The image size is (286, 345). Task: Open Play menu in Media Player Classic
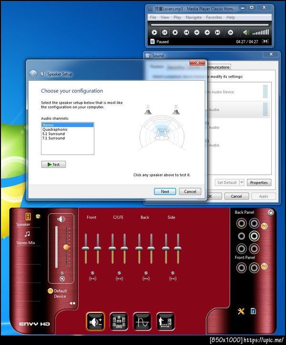(x=177, y=17)
